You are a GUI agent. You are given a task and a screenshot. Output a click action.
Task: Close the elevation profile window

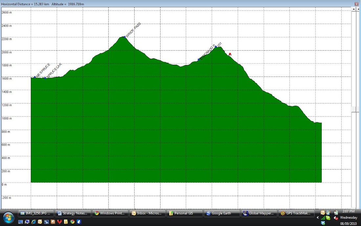pyautogui.click(x=356, y=4)
